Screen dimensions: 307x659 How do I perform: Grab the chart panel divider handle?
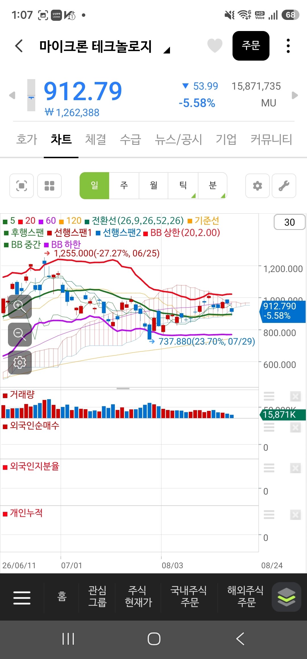tap(123, 388)
